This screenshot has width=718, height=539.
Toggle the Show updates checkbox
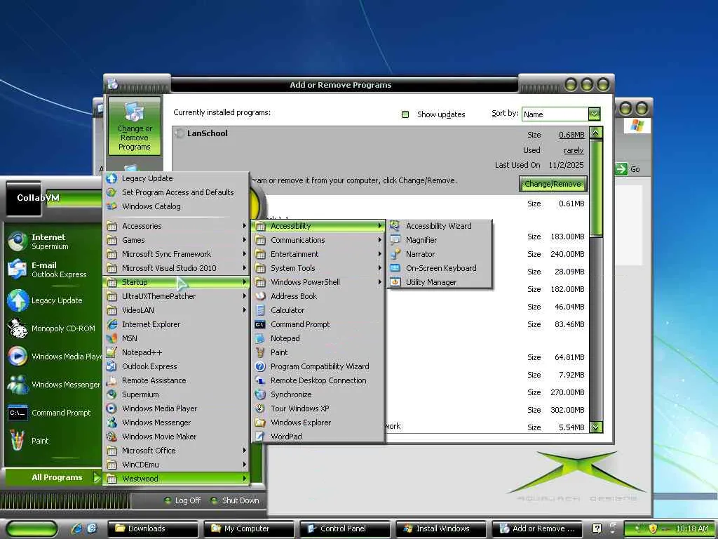click(405, 114)
